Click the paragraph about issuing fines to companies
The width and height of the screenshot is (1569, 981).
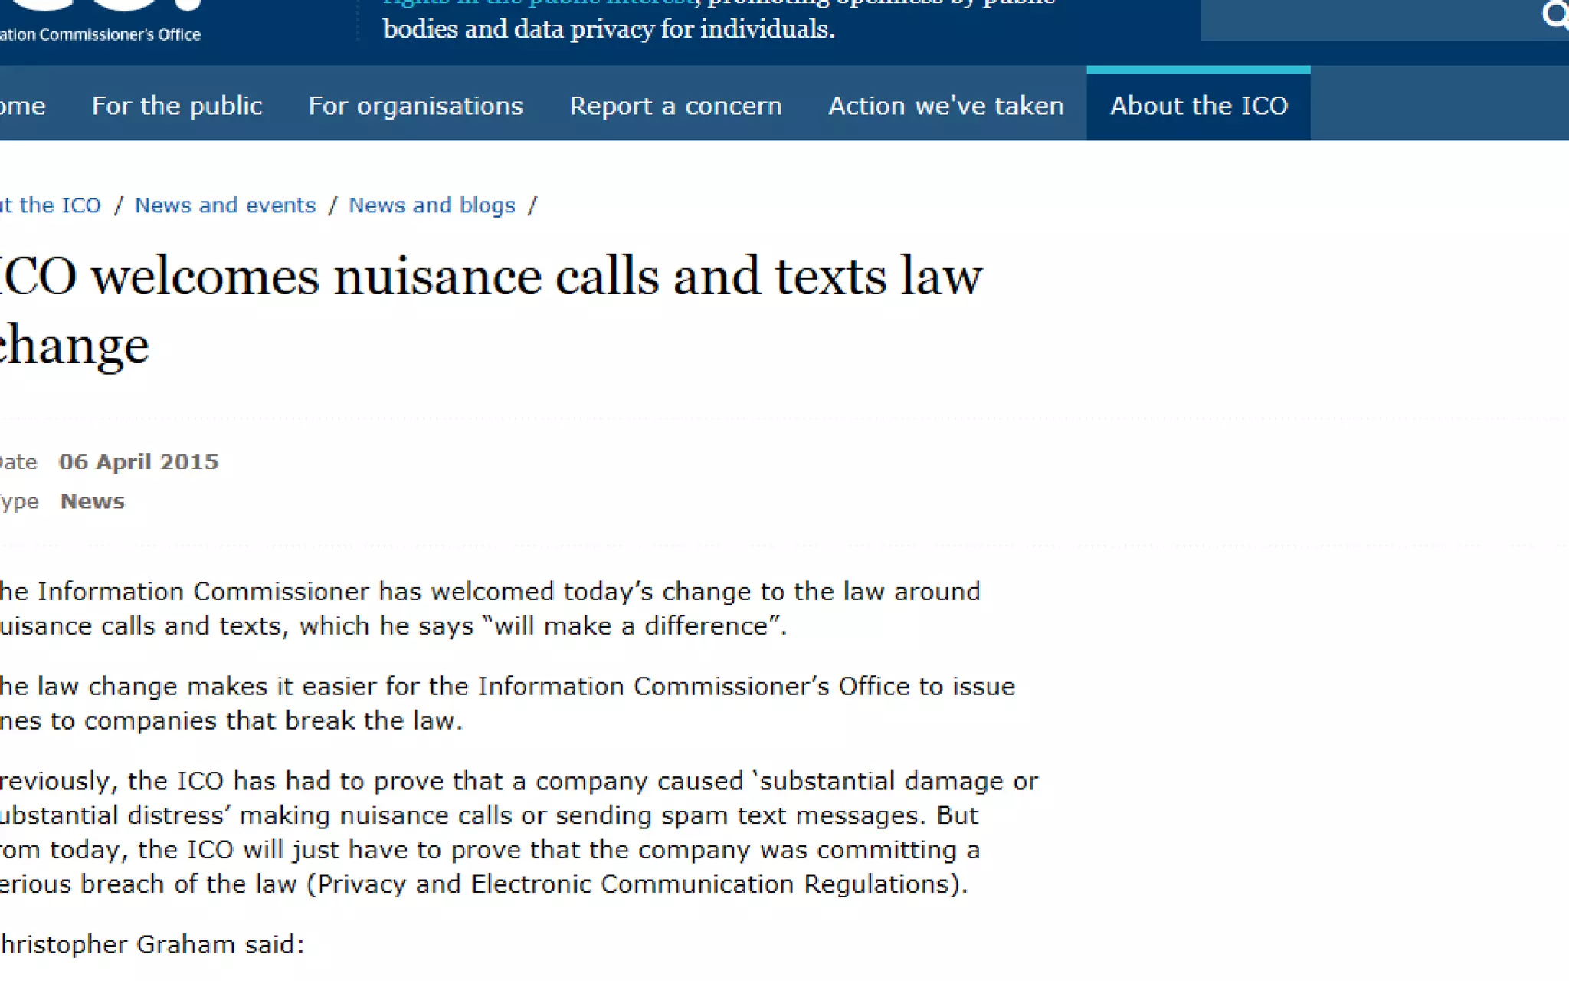pyautogui.click(x=506, y=703)
